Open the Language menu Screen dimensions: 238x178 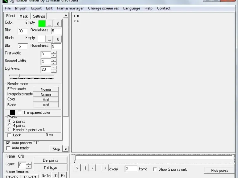click(131, 8)
